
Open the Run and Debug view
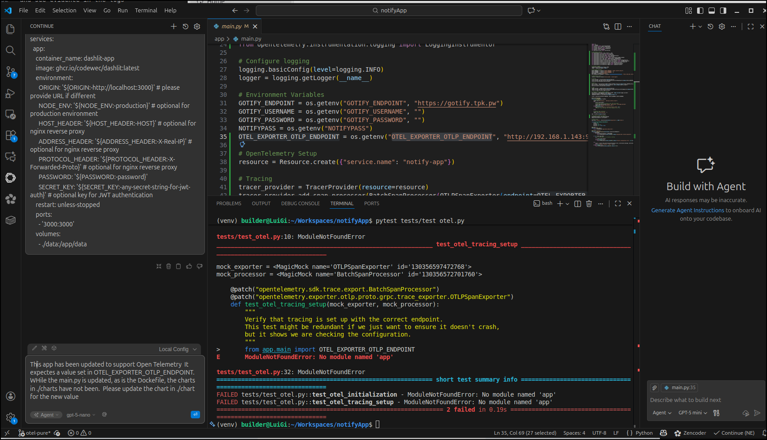10,93
